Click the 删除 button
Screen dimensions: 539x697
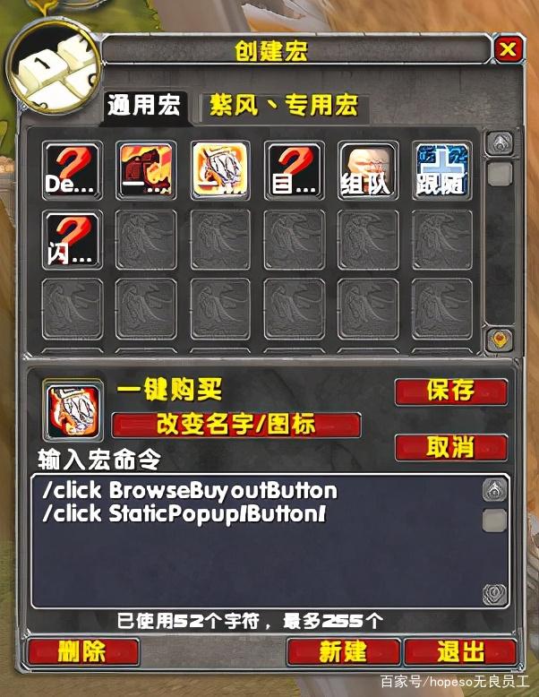[82, 652]
